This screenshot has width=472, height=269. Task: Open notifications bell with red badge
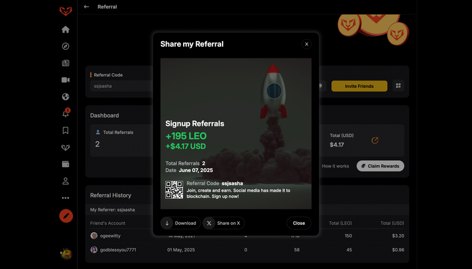pyautogui.click(x=66, y=113)
